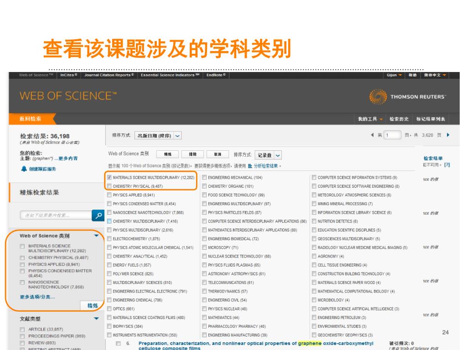Click the Return to Search button
This screenshot has width=467, height=350.
coord(31,119)
